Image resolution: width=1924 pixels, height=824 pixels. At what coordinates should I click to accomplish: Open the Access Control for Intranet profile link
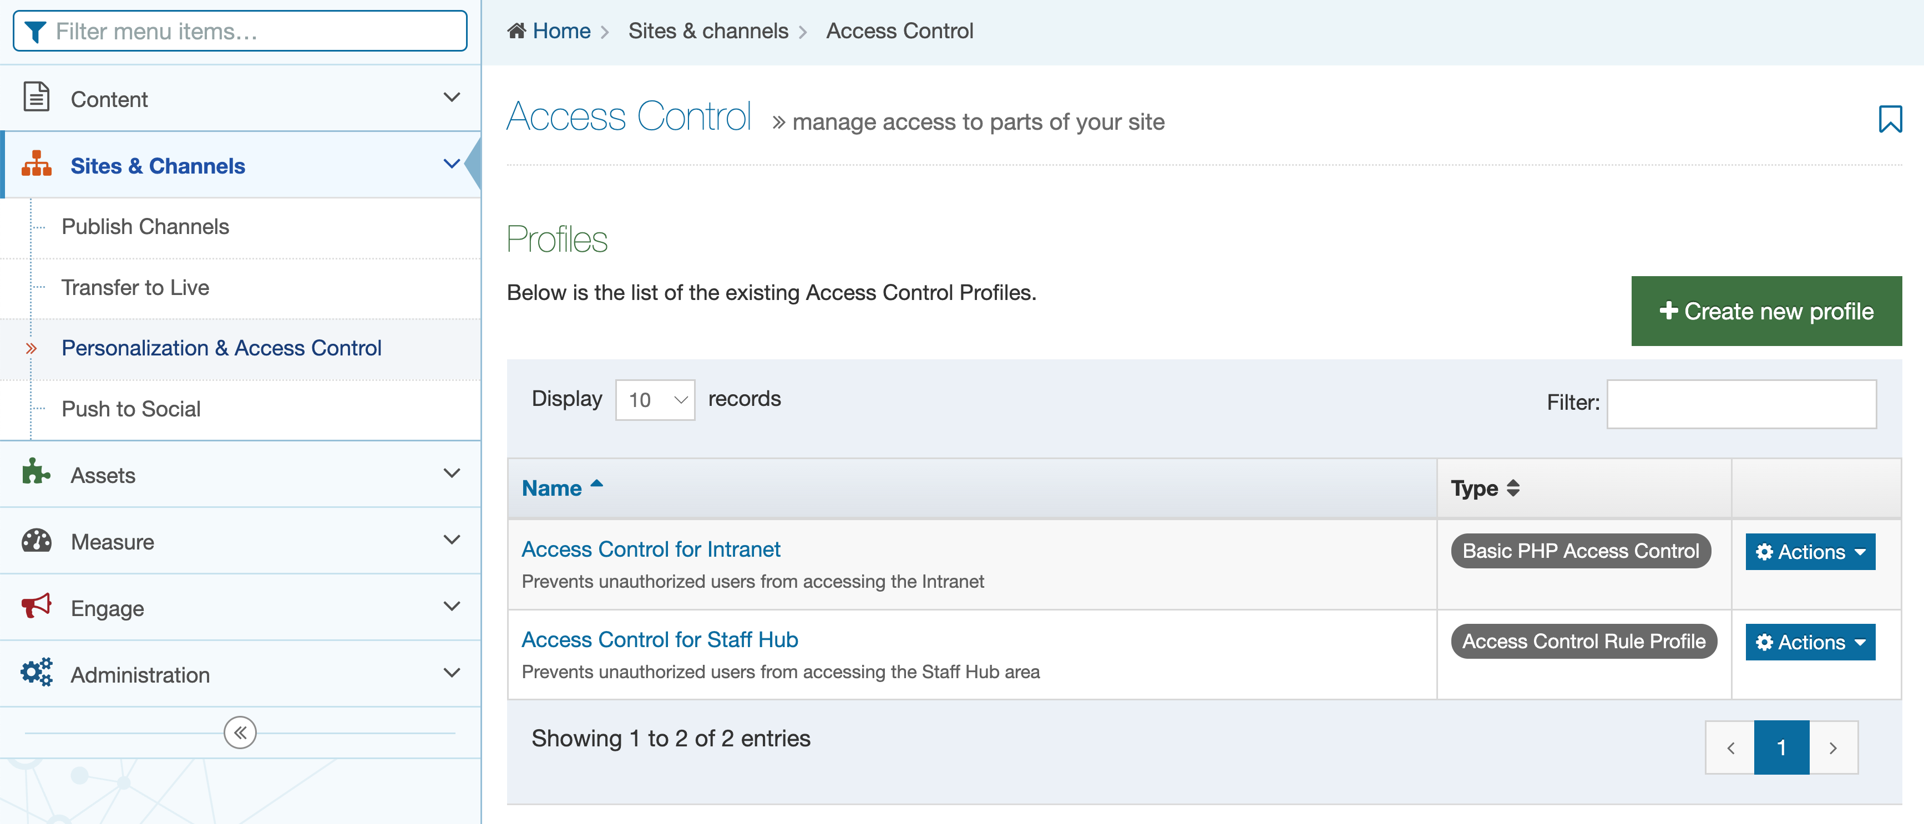coord(651,548)
